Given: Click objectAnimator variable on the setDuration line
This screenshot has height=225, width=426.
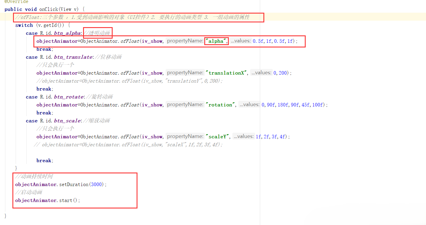Looking at the screenshot, I should (x=36, y=184).
